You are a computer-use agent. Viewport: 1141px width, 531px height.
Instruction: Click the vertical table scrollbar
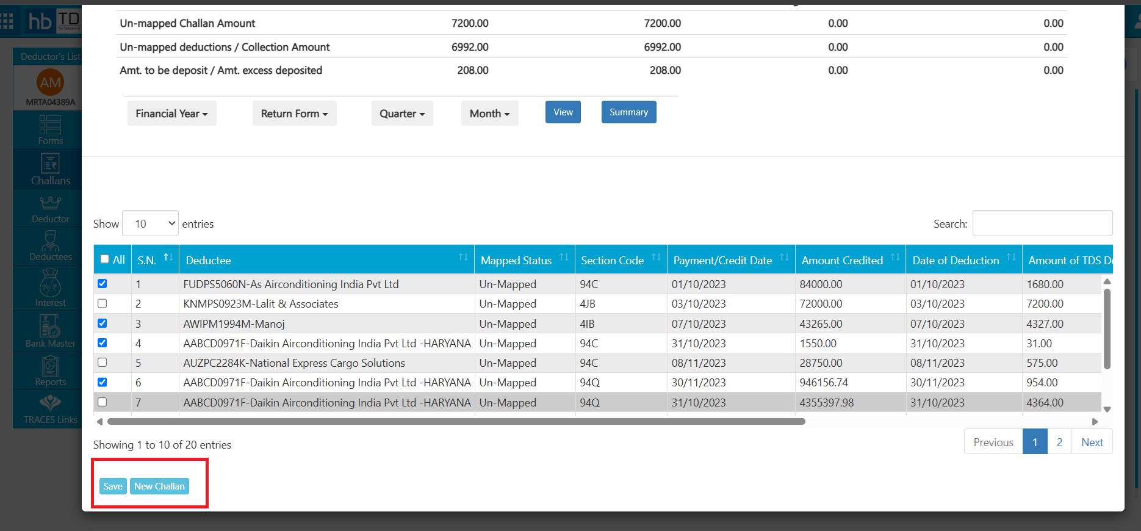click(1107, 328)
